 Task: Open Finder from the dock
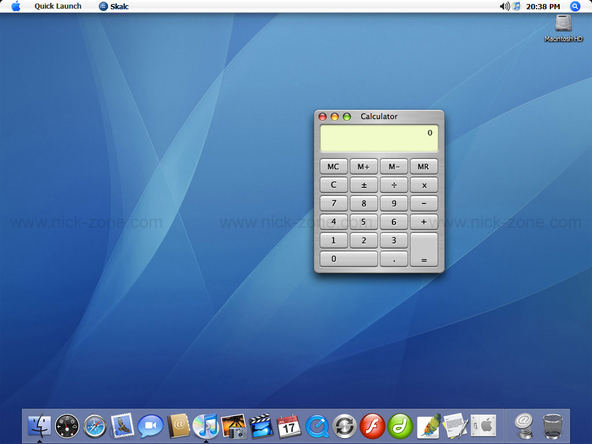point(39,425)
